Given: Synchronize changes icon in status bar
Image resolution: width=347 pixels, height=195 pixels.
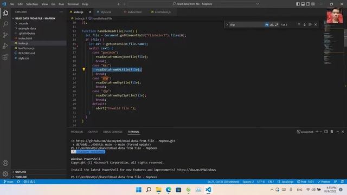Looking at the screenshot, I should click(18, 182).
